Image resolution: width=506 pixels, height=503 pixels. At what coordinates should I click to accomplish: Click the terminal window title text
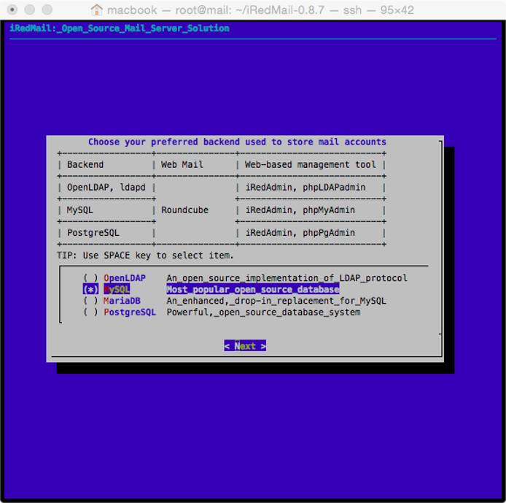click(260, 10)
